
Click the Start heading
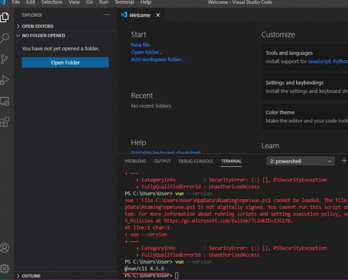coord(139,35)
